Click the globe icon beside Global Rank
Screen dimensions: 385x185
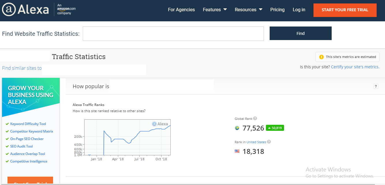[x=237, y=128]
